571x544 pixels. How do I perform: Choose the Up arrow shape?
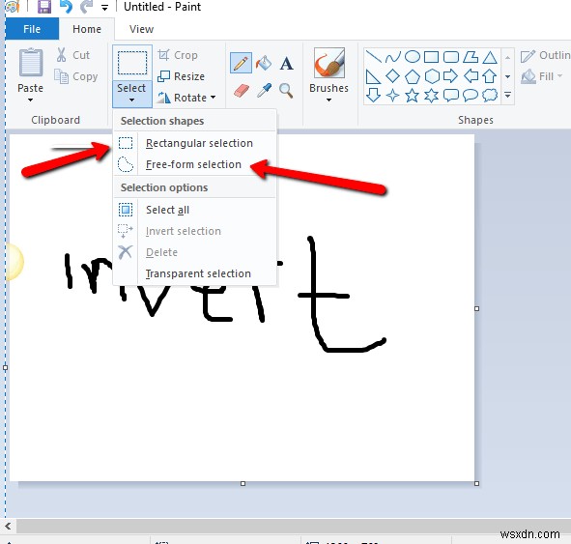click(490, 76)
